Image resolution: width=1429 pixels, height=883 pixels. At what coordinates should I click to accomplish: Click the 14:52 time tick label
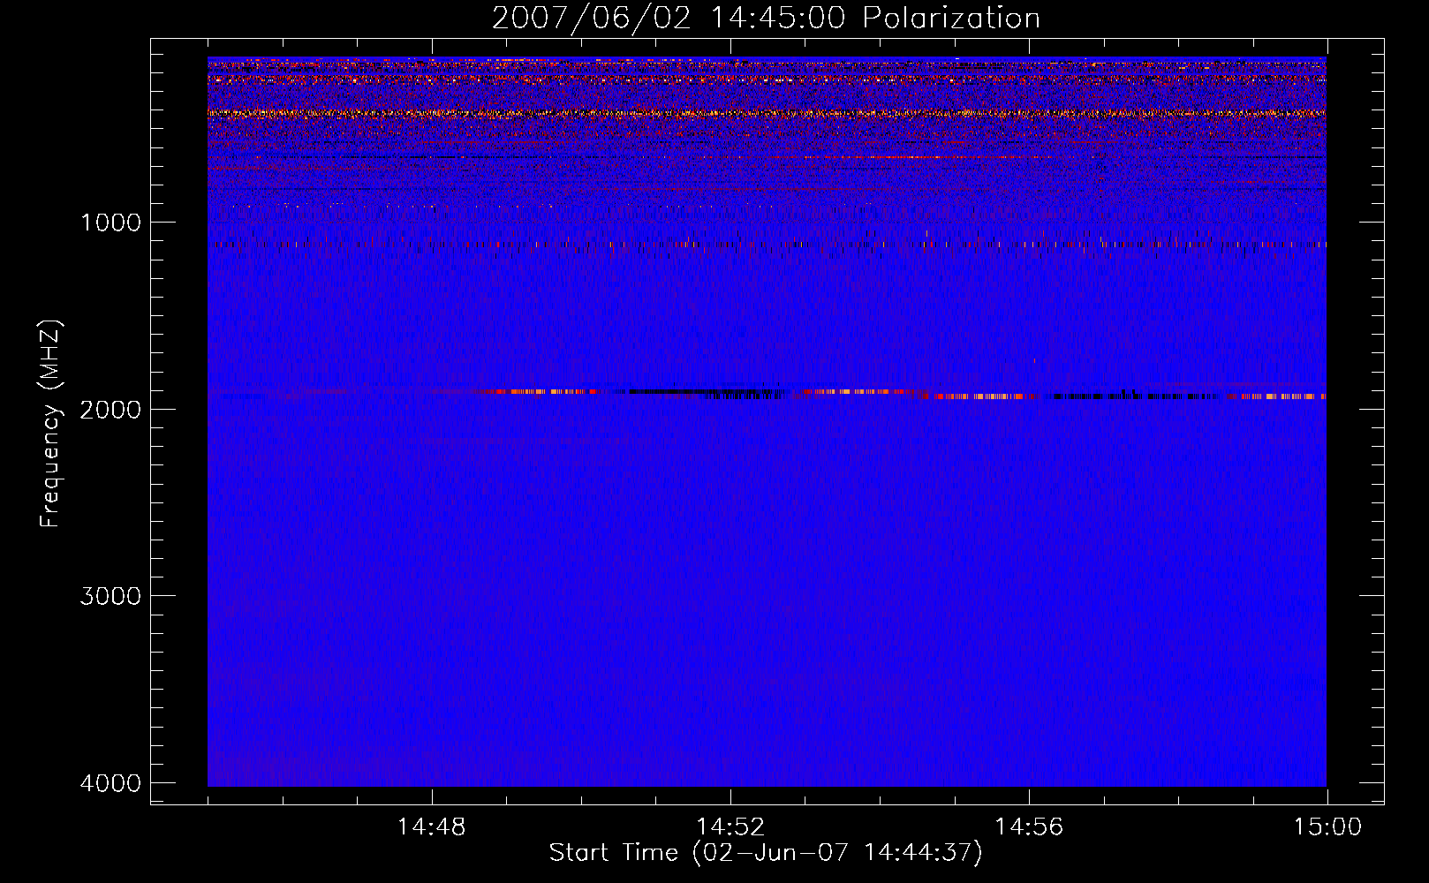730,827
